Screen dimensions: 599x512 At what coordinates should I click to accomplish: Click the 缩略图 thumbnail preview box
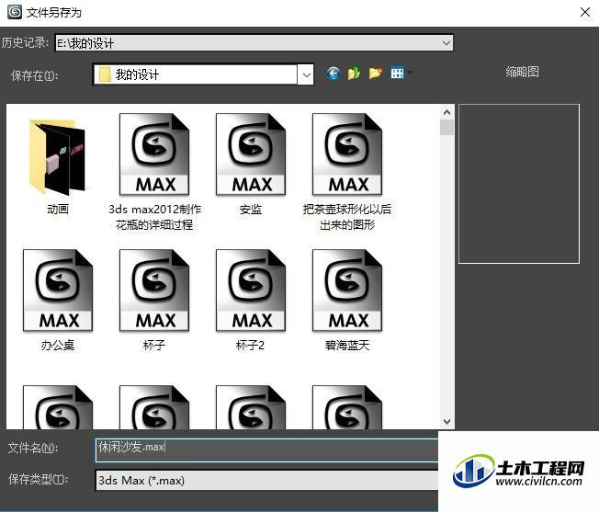[x=519, y=184]
